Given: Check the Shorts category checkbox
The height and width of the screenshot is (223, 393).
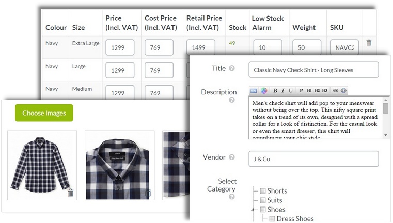Looking at the screenshot, I should click(x=263, y=191).
